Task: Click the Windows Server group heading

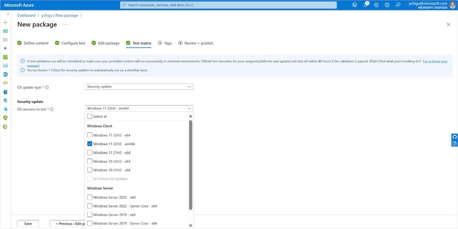Action: click(x=100, y=188)
